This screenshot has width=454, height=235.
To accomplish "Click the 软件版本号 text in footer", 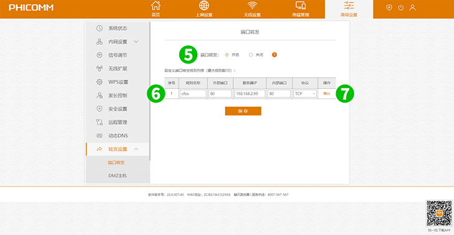I will click(166, 194).
